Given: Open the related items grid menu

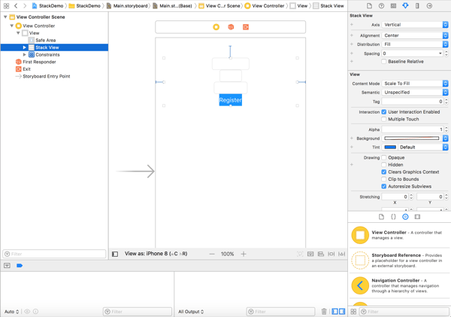Looking at the screenshot, I should click(x=6, y=6).
